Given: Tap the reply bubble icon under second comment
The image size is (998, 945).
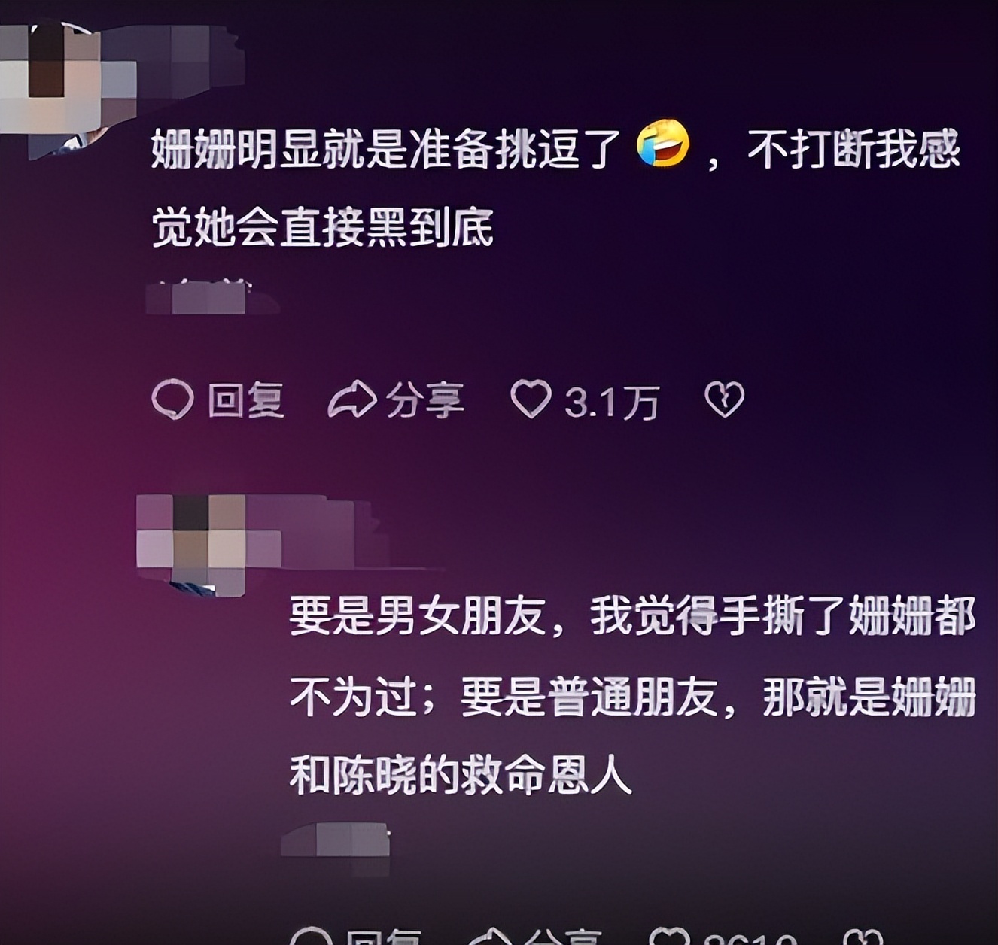Looking at the screenshot, I should tap(312, 936).
